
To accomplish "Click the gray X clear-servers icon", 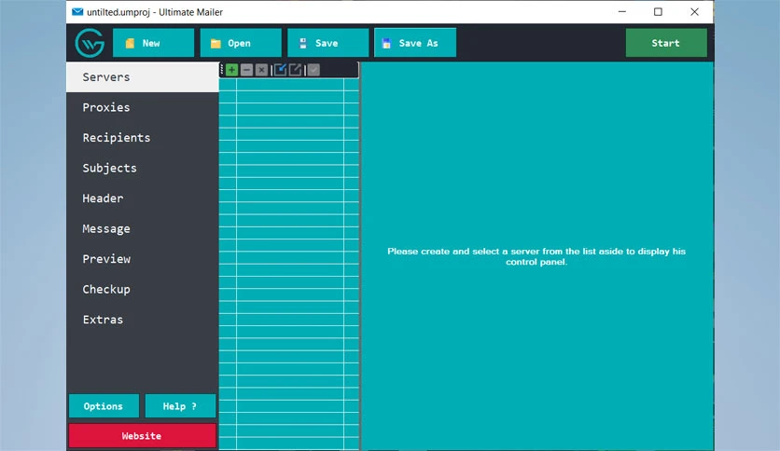I will 261,70.
